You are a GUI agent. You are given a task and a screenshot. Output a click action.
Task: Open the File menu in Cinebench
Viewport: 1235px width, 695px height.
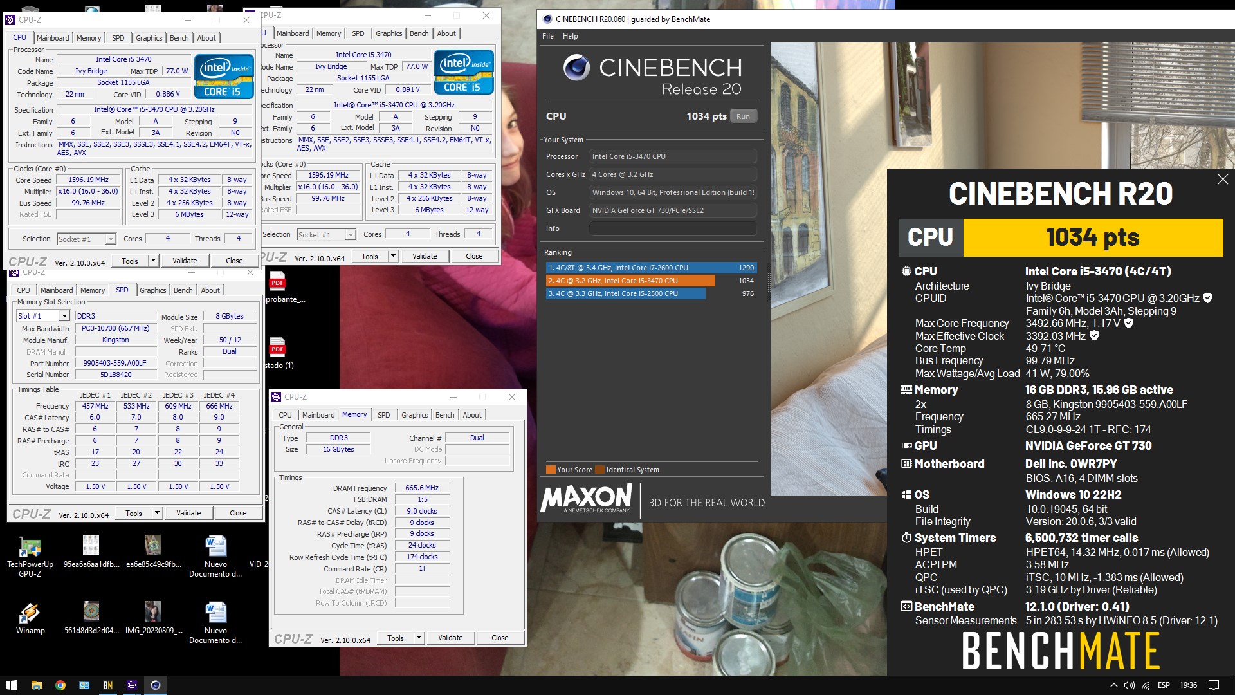pos(548,36)
